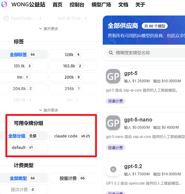Open the 关于 nav item
The width and height of the screenshot is (185, 194).
pos(140,5)
